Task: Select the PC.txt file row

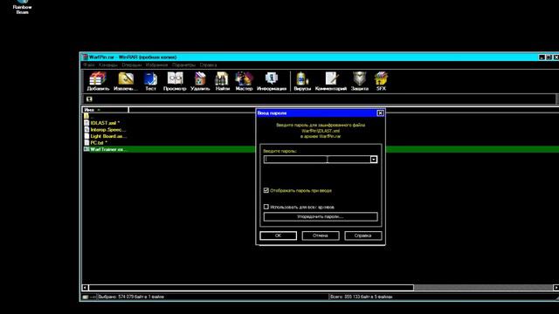Action: tap(95, 143)
